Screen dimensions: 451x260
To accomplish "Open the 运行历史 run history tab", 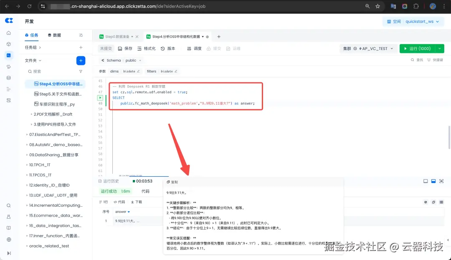I will [109, 181].
